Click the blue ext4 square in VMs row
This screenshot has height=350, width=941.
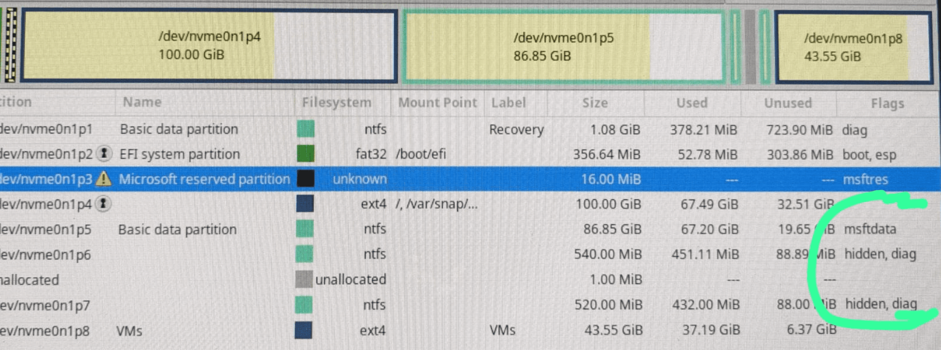(x=303, y=330)
